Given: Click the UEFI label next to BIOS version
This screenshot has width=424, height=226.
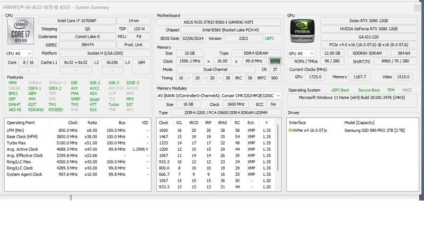Looking at the screenshot, I should click(269, 39).
